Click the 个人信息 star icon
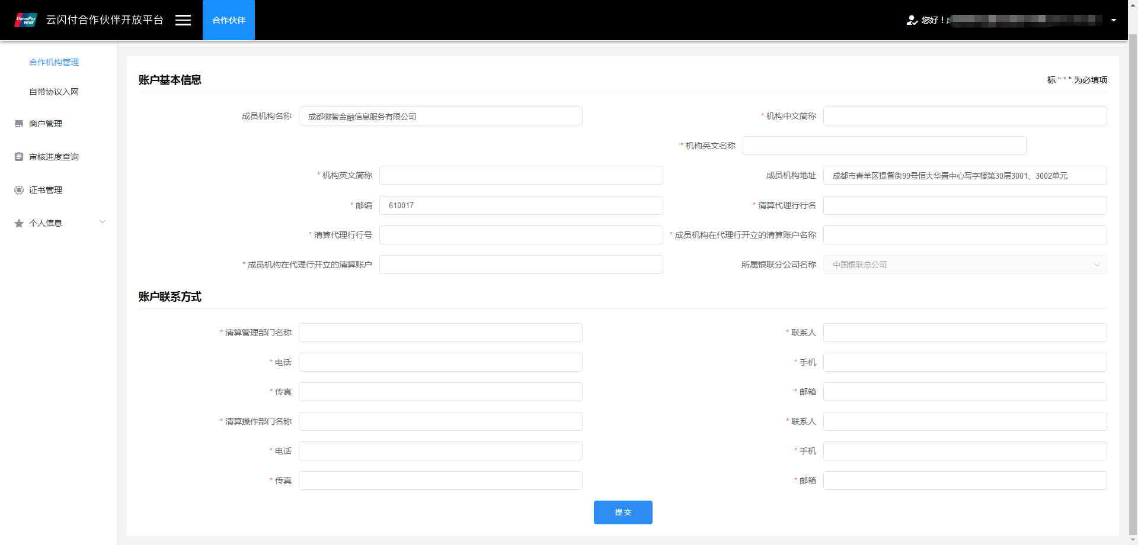 (19, 223)
